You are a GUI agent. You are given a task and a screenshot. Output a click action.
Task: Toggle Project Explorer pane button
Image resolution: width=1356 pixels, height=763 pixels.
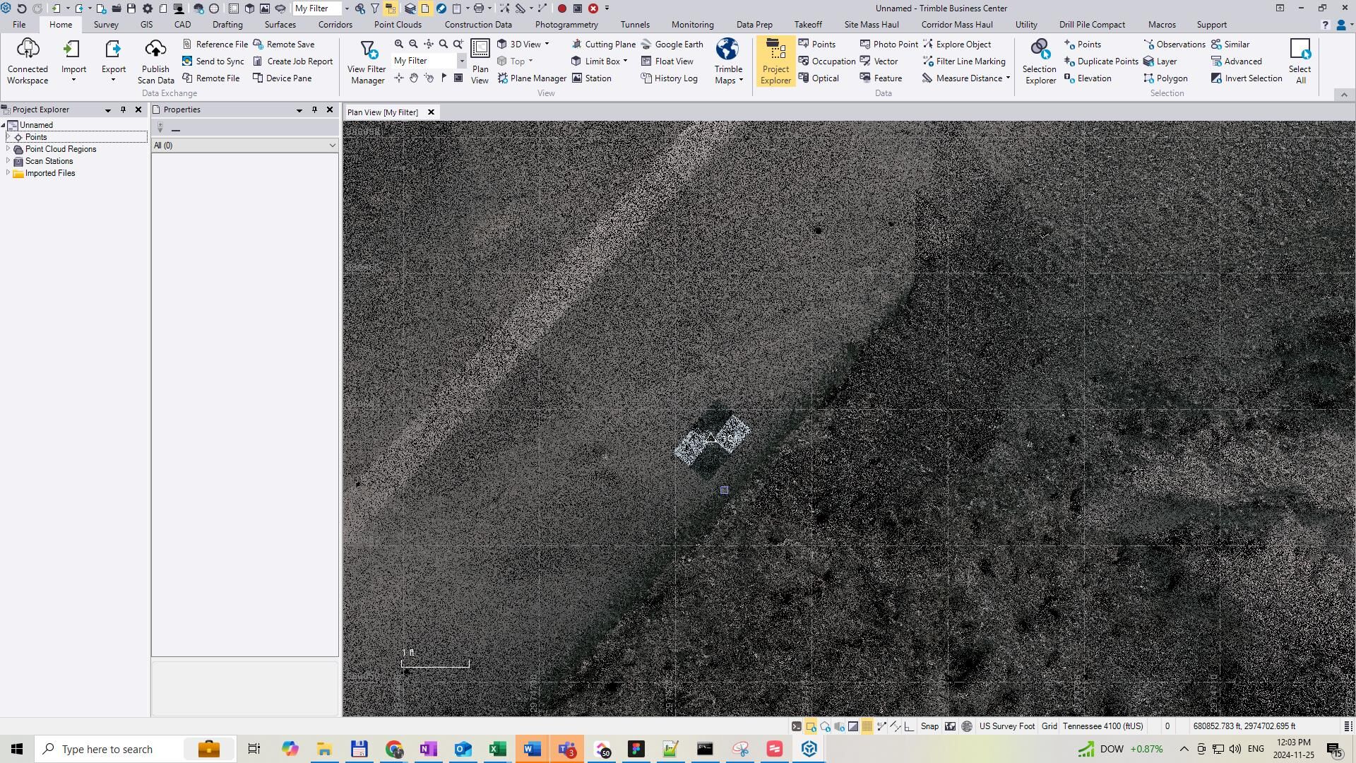pyautogui.click(x=775, y=61)
